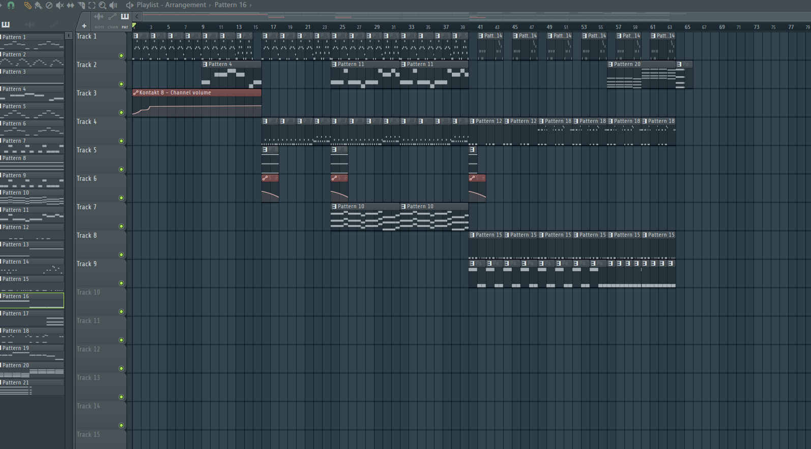Image resolution: width=811 pixels, height=449 pixels.
Task: Select the Mute tool
Action: [x=60, y=5]
